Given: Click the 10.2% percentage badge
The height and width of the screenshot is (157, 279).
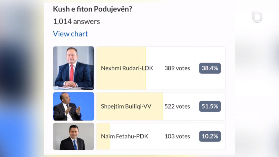Looking at the screenshot, I should tap(210, 136).
